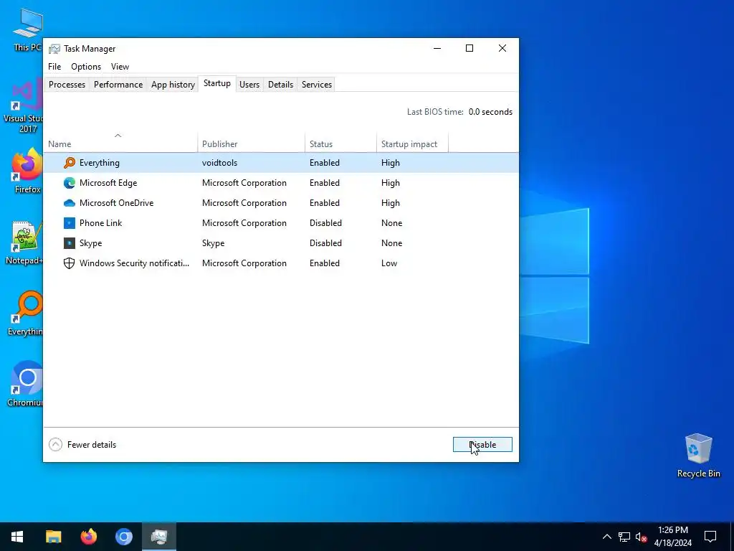Select the Firefox desktop shortcut
This screenshot has width=734, height=551.
[x=27, y=171]
